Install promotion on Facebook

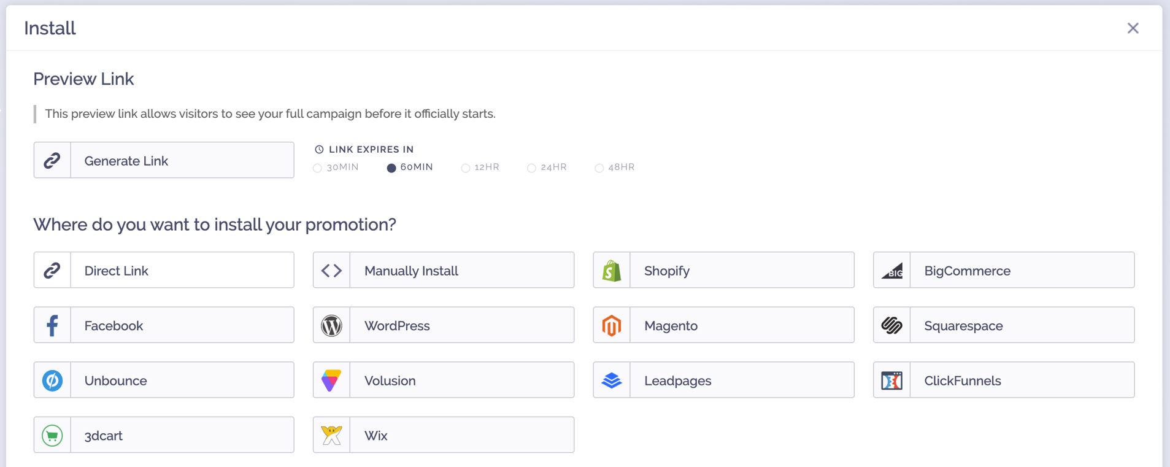164,325
